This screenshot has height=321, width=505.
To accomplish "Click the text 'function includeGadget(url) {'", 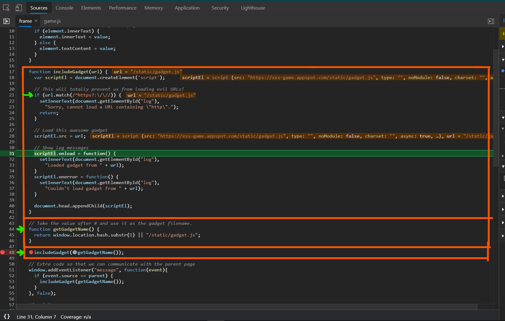I will coord(68,72).
